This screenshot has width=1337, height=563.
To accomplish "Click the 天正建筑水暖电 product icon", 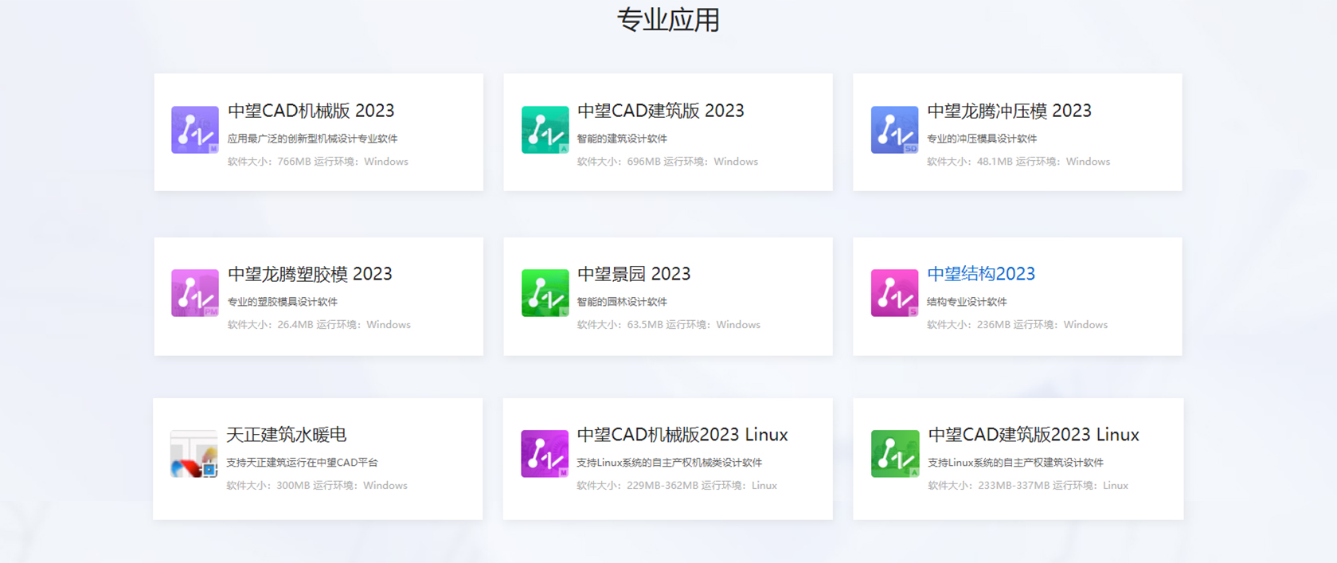I will pos(194,454).
